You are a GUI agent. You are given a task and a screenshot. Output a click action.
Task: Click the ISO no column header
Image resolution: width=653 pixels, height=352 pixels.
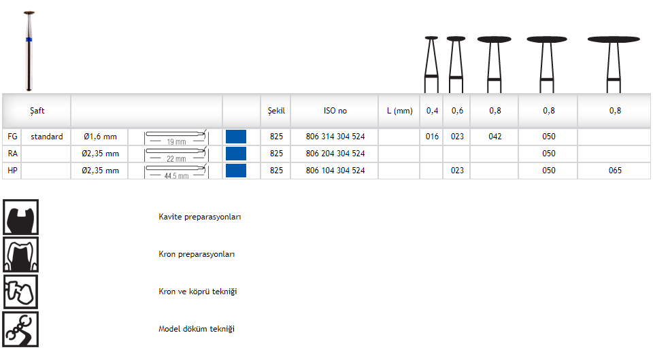click(x=335, y=111)
